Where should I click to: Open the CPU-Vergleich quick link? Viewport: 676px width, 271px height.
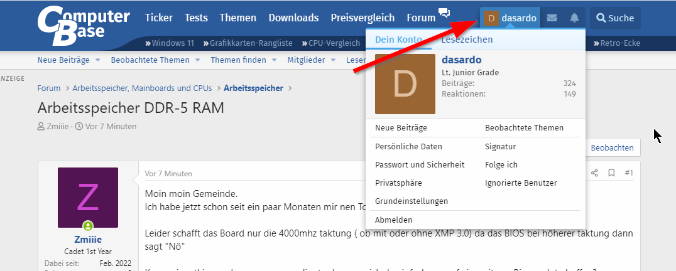click(x=330, y=43)
